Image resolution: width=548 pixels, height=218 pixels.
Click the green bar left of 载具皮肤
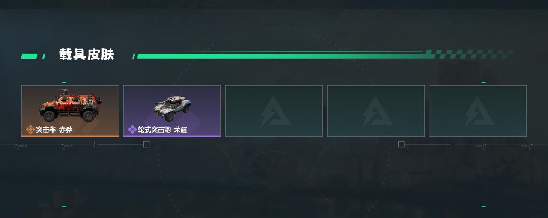[29, 56]
